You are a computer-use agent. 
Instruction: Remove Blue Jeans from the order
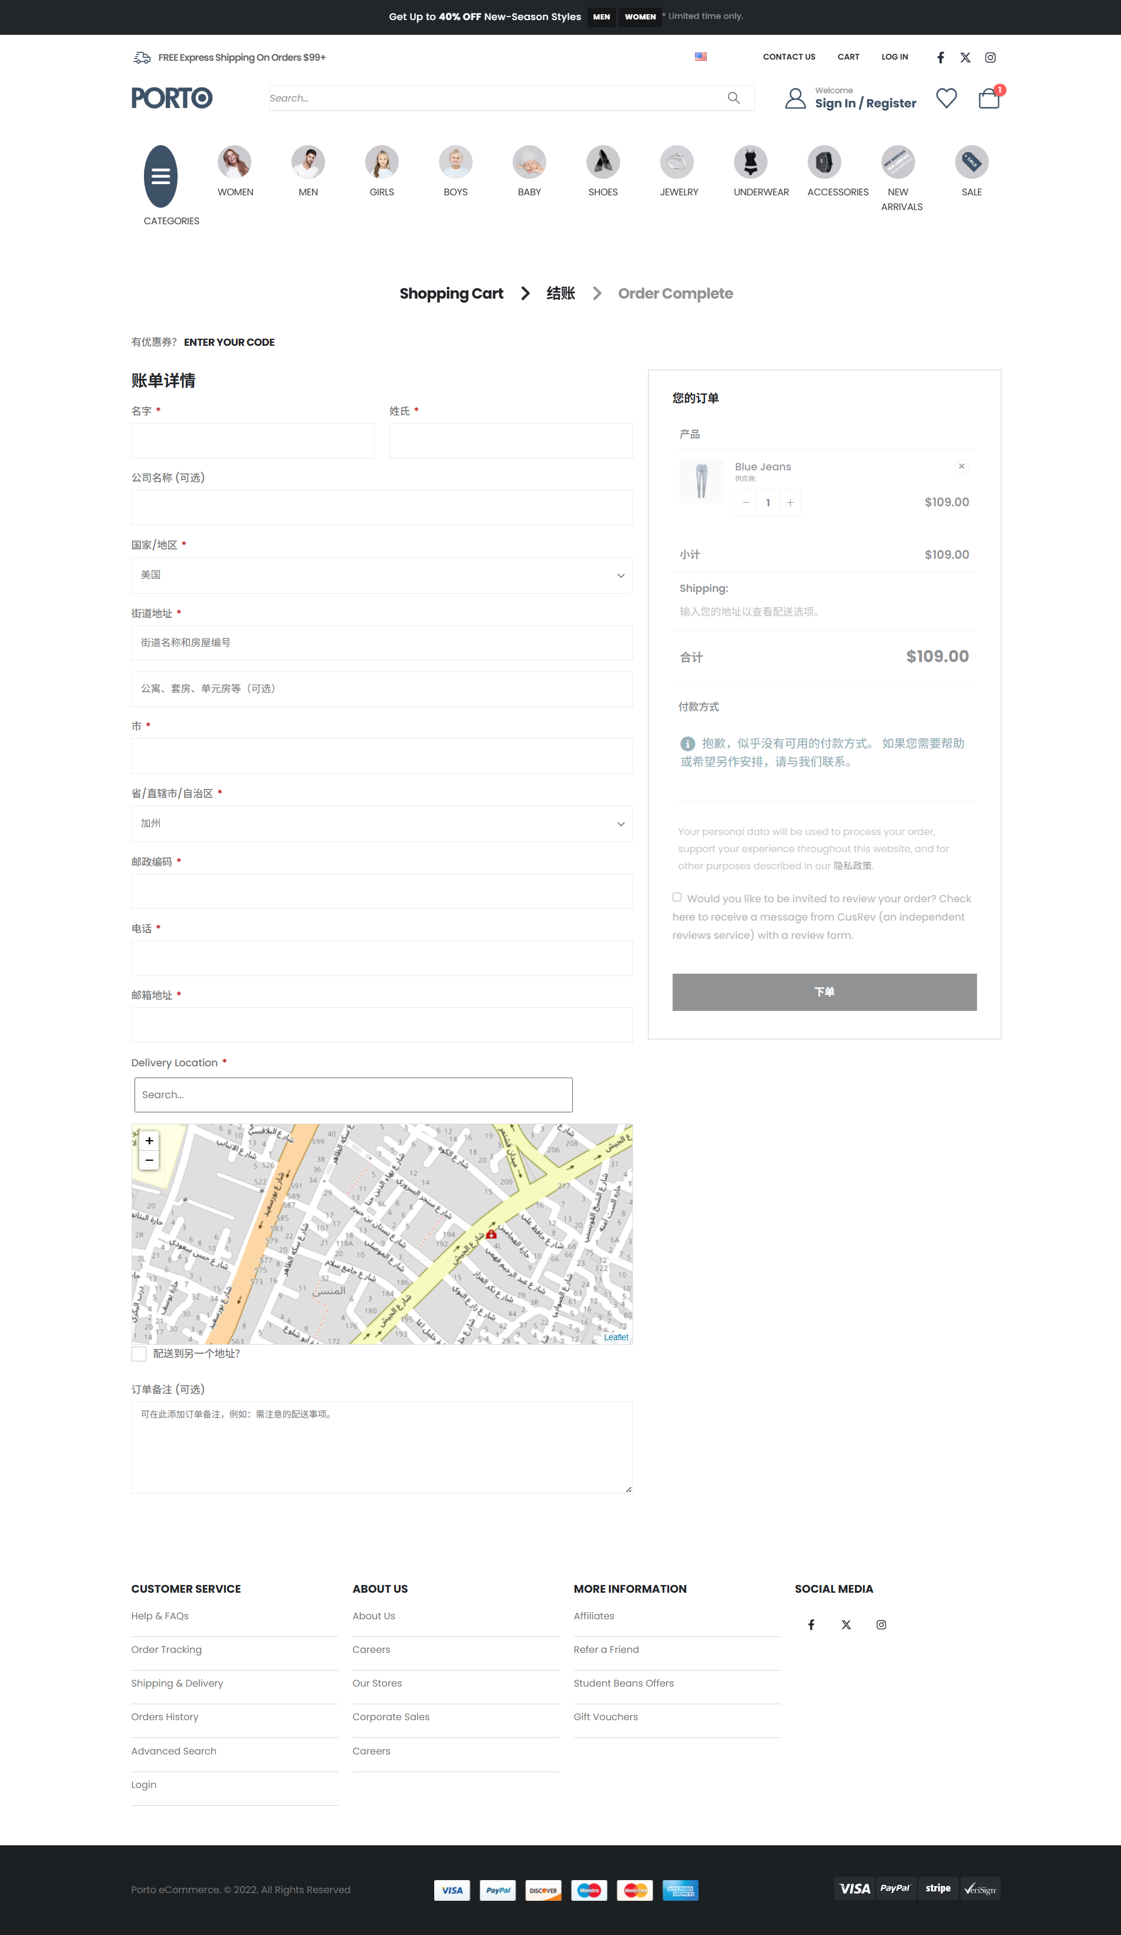[961, 466]
